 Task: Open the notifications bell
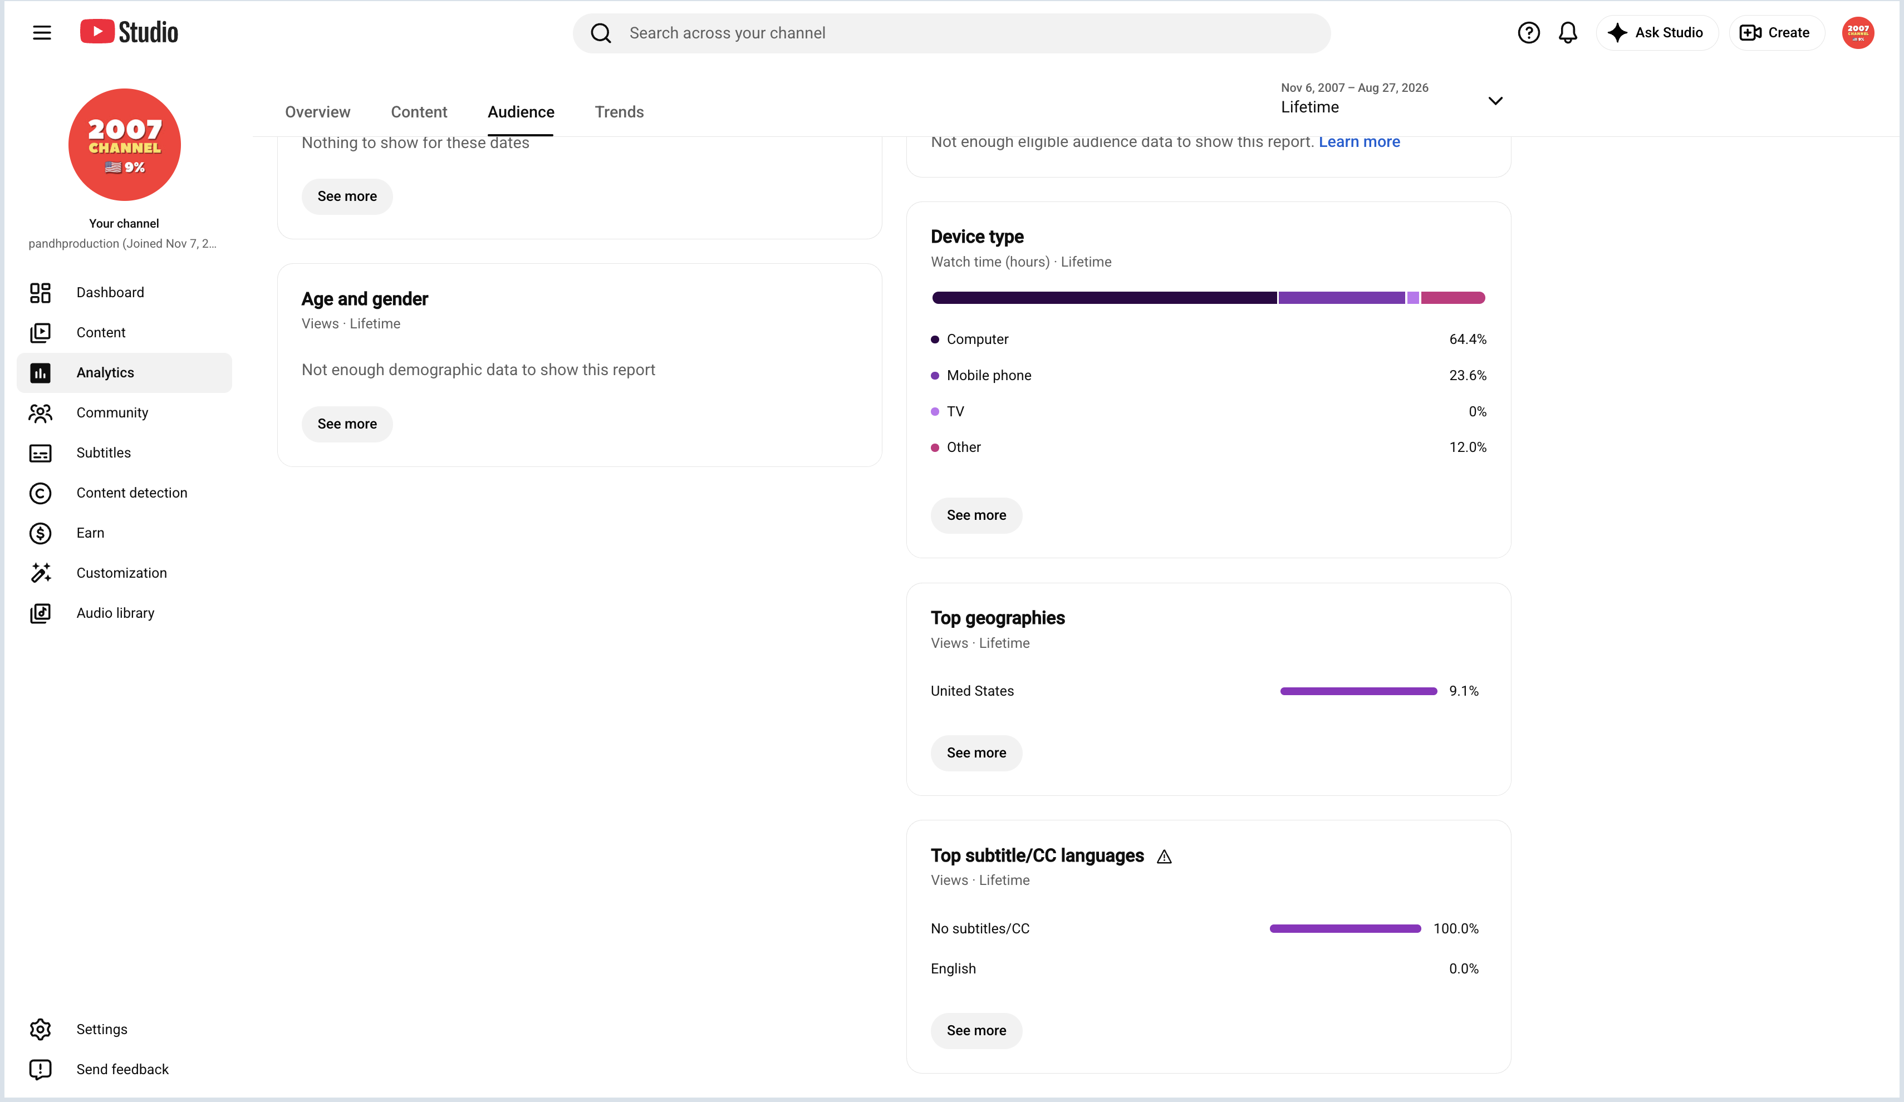click(1568, 32)
